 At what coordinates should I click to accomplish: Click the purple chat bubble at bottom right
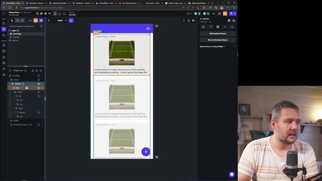[x=232, y=174]
